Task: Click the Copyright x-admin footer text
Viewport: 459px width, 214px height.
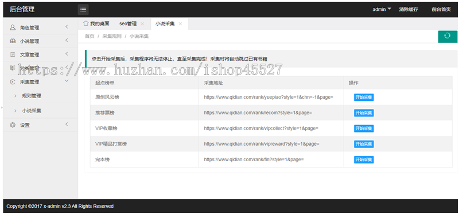Action: [60, 207]
